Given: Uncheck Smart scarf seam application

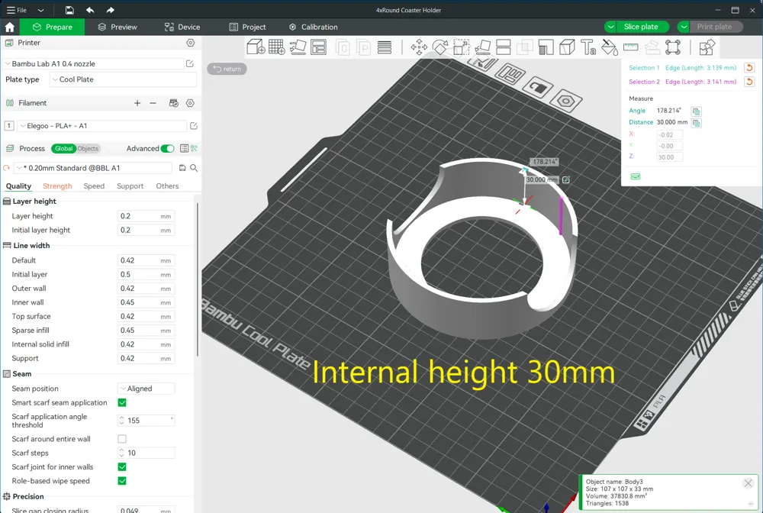Looking at the screenshot, I should click(122, 402).
